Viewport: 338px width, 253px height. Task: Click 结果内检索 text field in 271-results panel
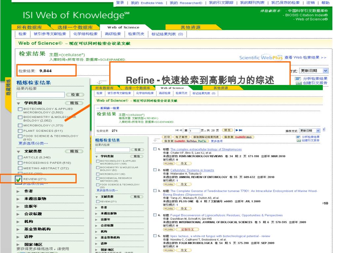pos(113,150)
